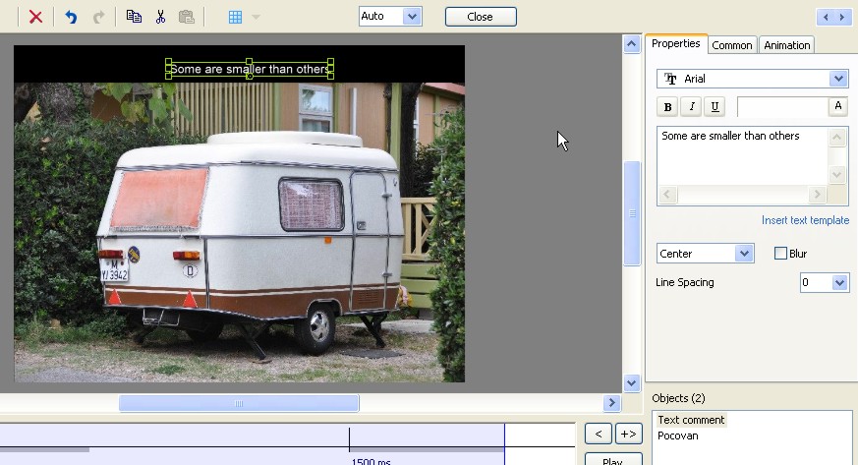Enable the Blur checkbox
858x465 pixels.
781,254
